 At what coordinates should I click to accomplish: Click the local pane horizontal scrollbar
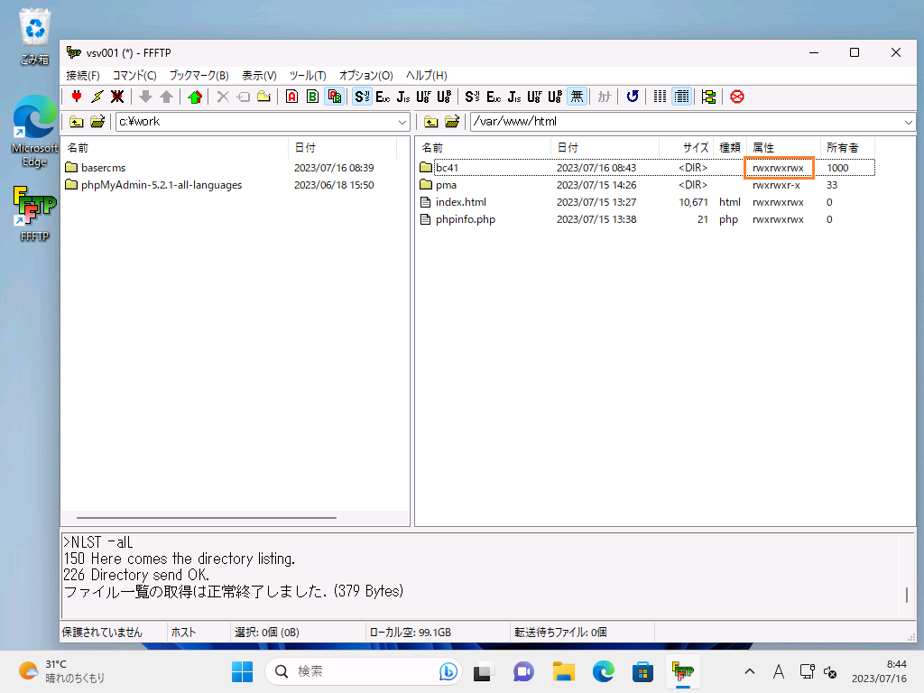206,518
